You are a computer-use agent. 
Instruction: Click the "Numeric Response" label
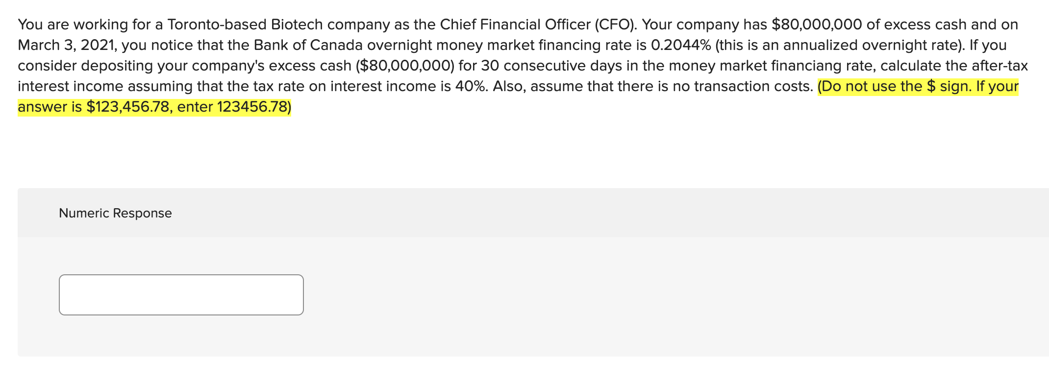point(115,213)
